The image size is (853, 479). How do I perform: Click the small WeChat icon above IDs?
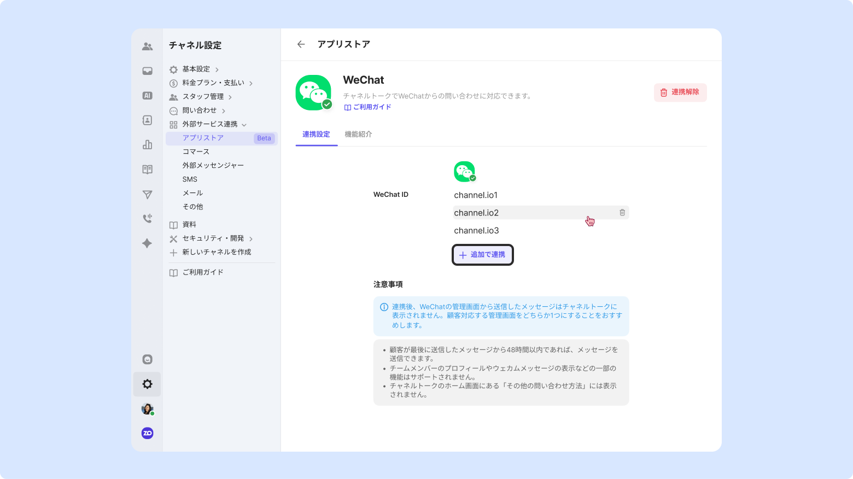465,172
